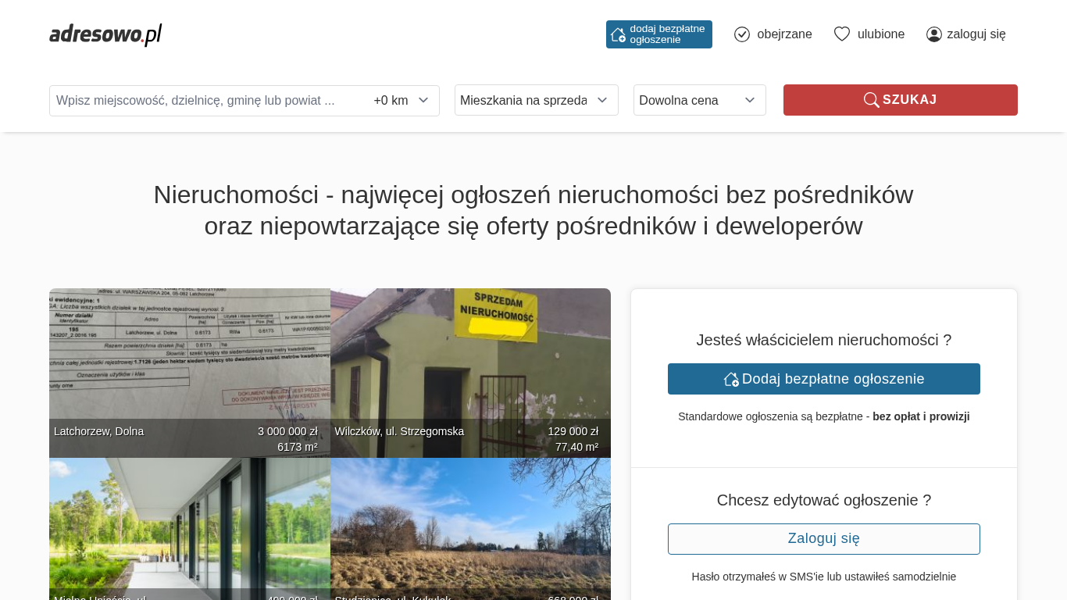Screen dimensions: 1067x600
Task: Click the outlined Zaloguj się button
Action: pos(823,539)
